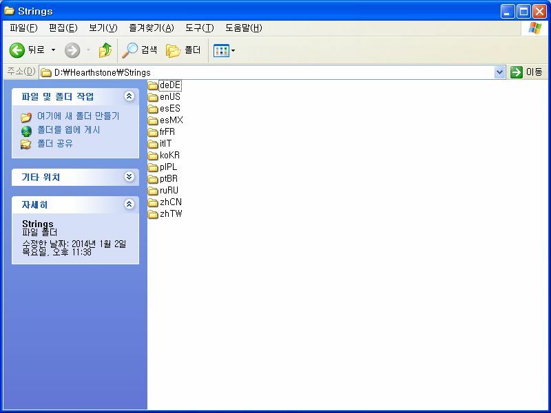The height and width of the screenshot is (413, 551).
Task: Click the Windows logo throbber
Action: coord(534,28)
